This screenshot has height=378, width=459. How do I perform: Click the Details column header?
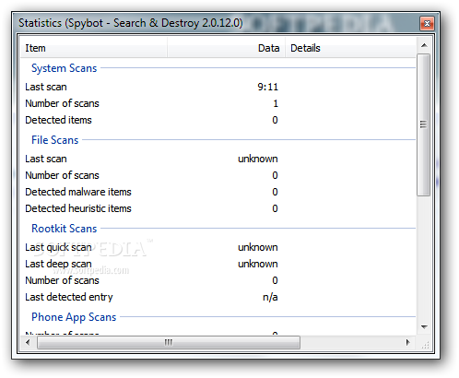click(x=350, y=48)
